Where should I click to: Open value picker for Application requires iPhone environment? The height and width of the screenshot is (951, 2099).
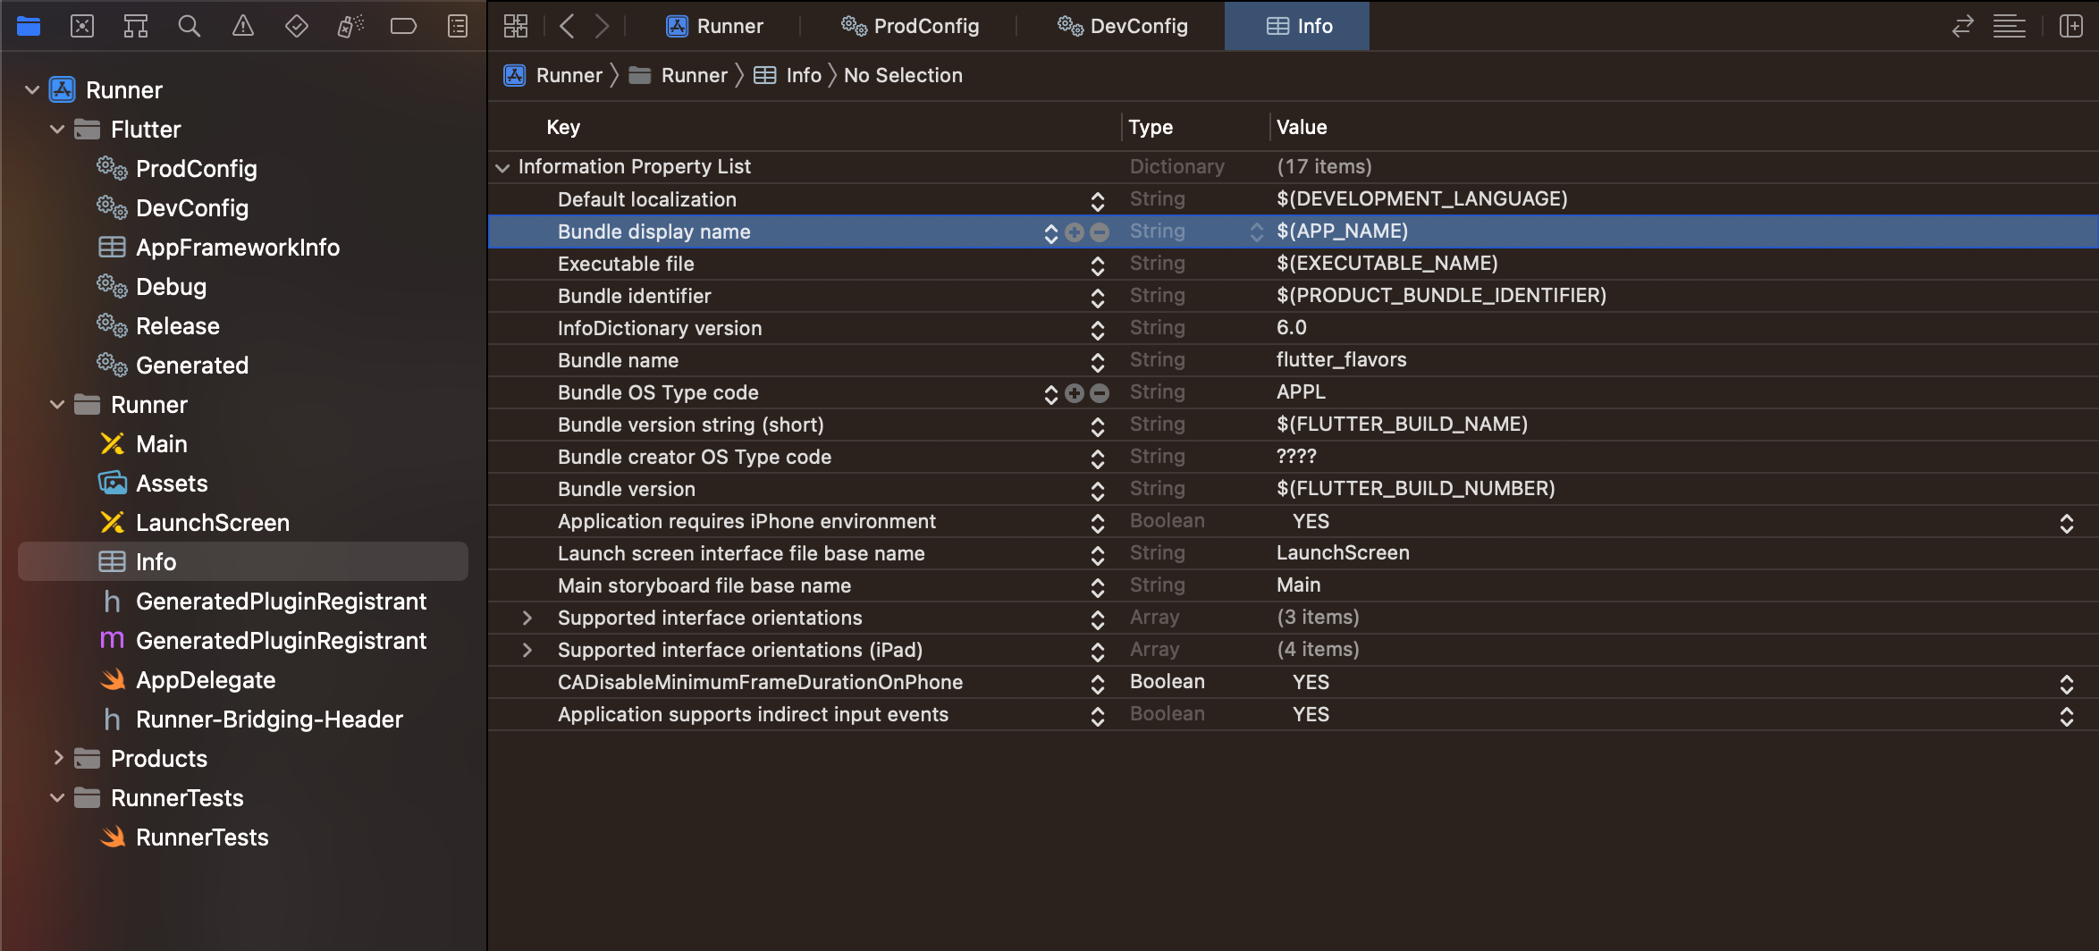tap(2066, 523)
